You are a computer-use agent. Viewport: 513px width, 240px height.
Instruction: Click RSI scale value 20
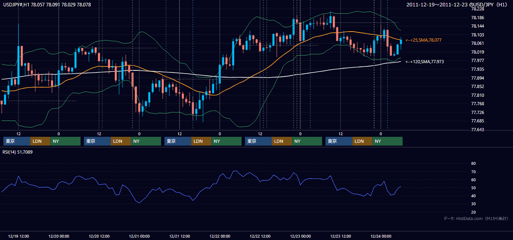[x=473, y=212]
